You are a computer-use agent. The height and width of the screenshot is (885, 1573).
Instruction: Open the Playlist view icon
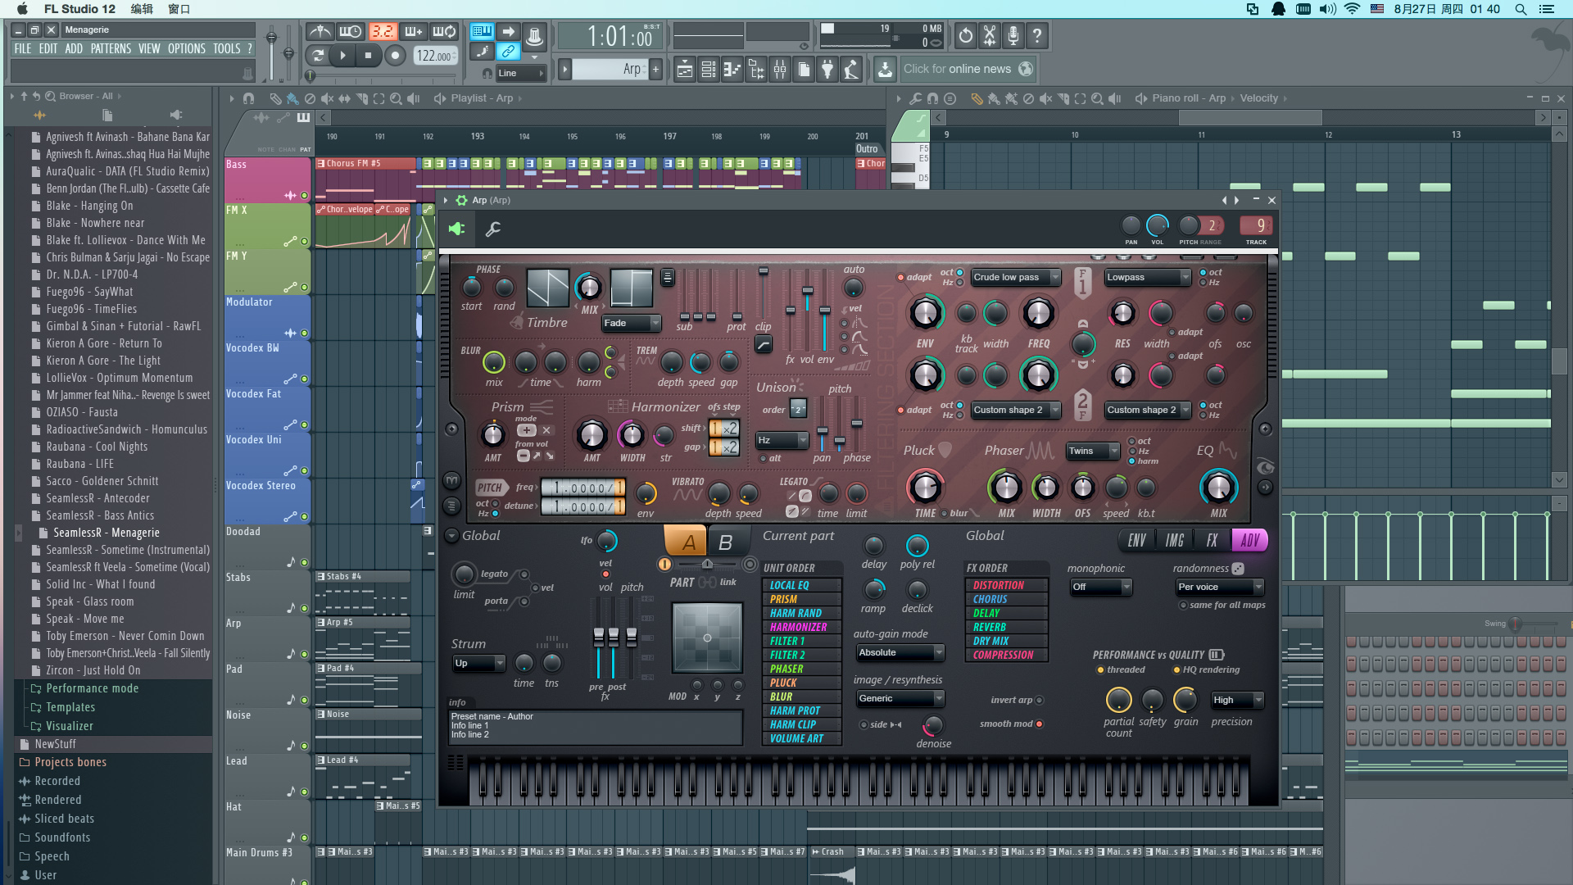pos(685,70)
